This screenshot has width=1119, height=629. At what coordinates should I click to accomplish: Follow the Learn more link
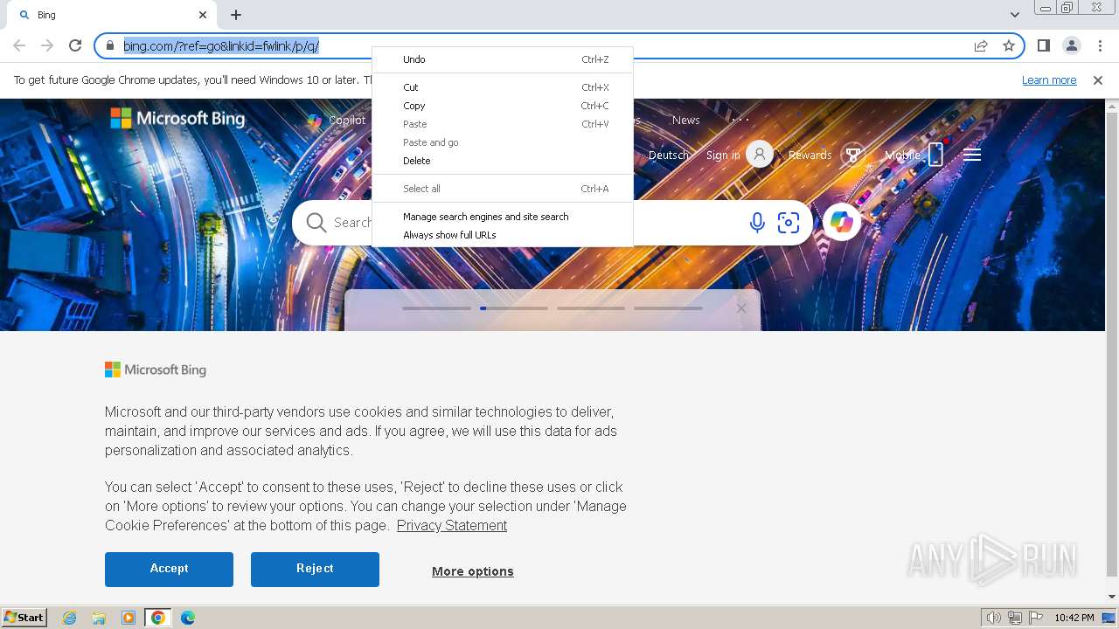(1049, 79)
